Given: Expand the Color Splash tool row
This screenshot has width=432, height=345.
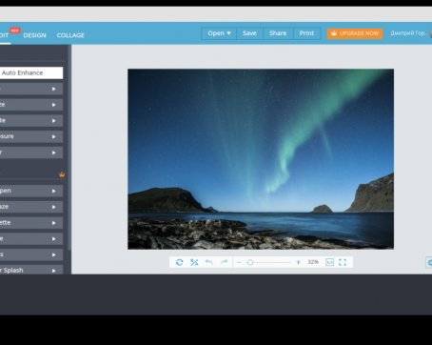Looking at the screenshot, I should [31, 270].
